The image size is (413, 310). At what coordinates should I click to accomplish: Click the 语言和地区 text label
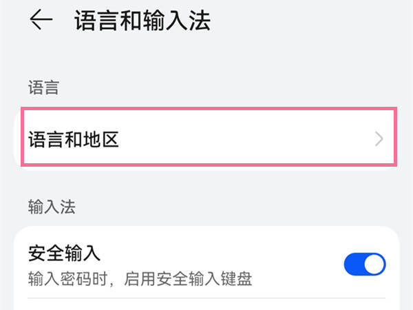coord(74,139)
